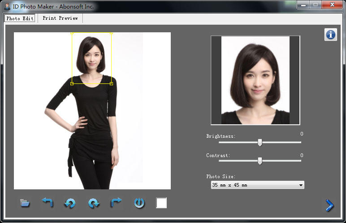Click the ID Photo Maker title bar icon
This screenshot has height=223, width=346.
7,6
